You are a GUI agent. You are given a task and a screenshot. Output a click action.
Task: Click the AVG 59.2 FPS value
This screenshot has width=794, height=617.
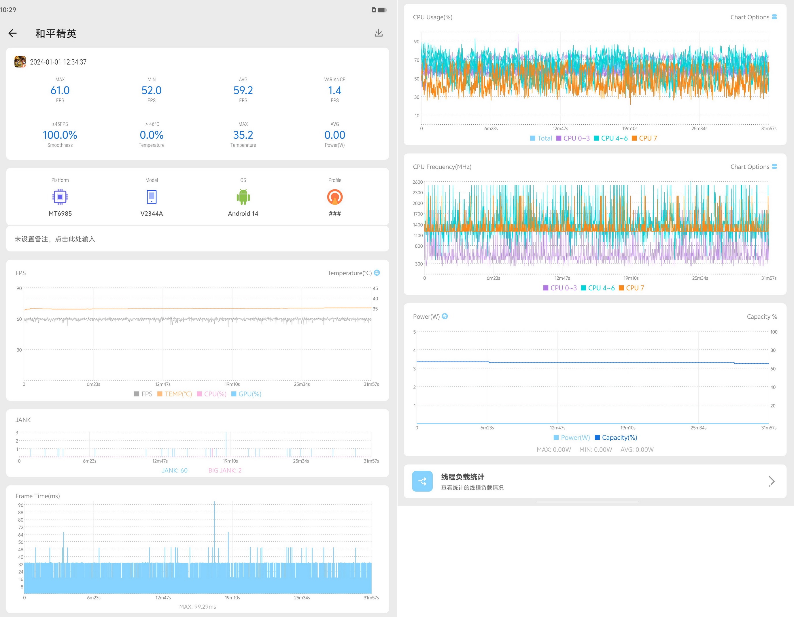pyautogui.click(x=243, y=90)
